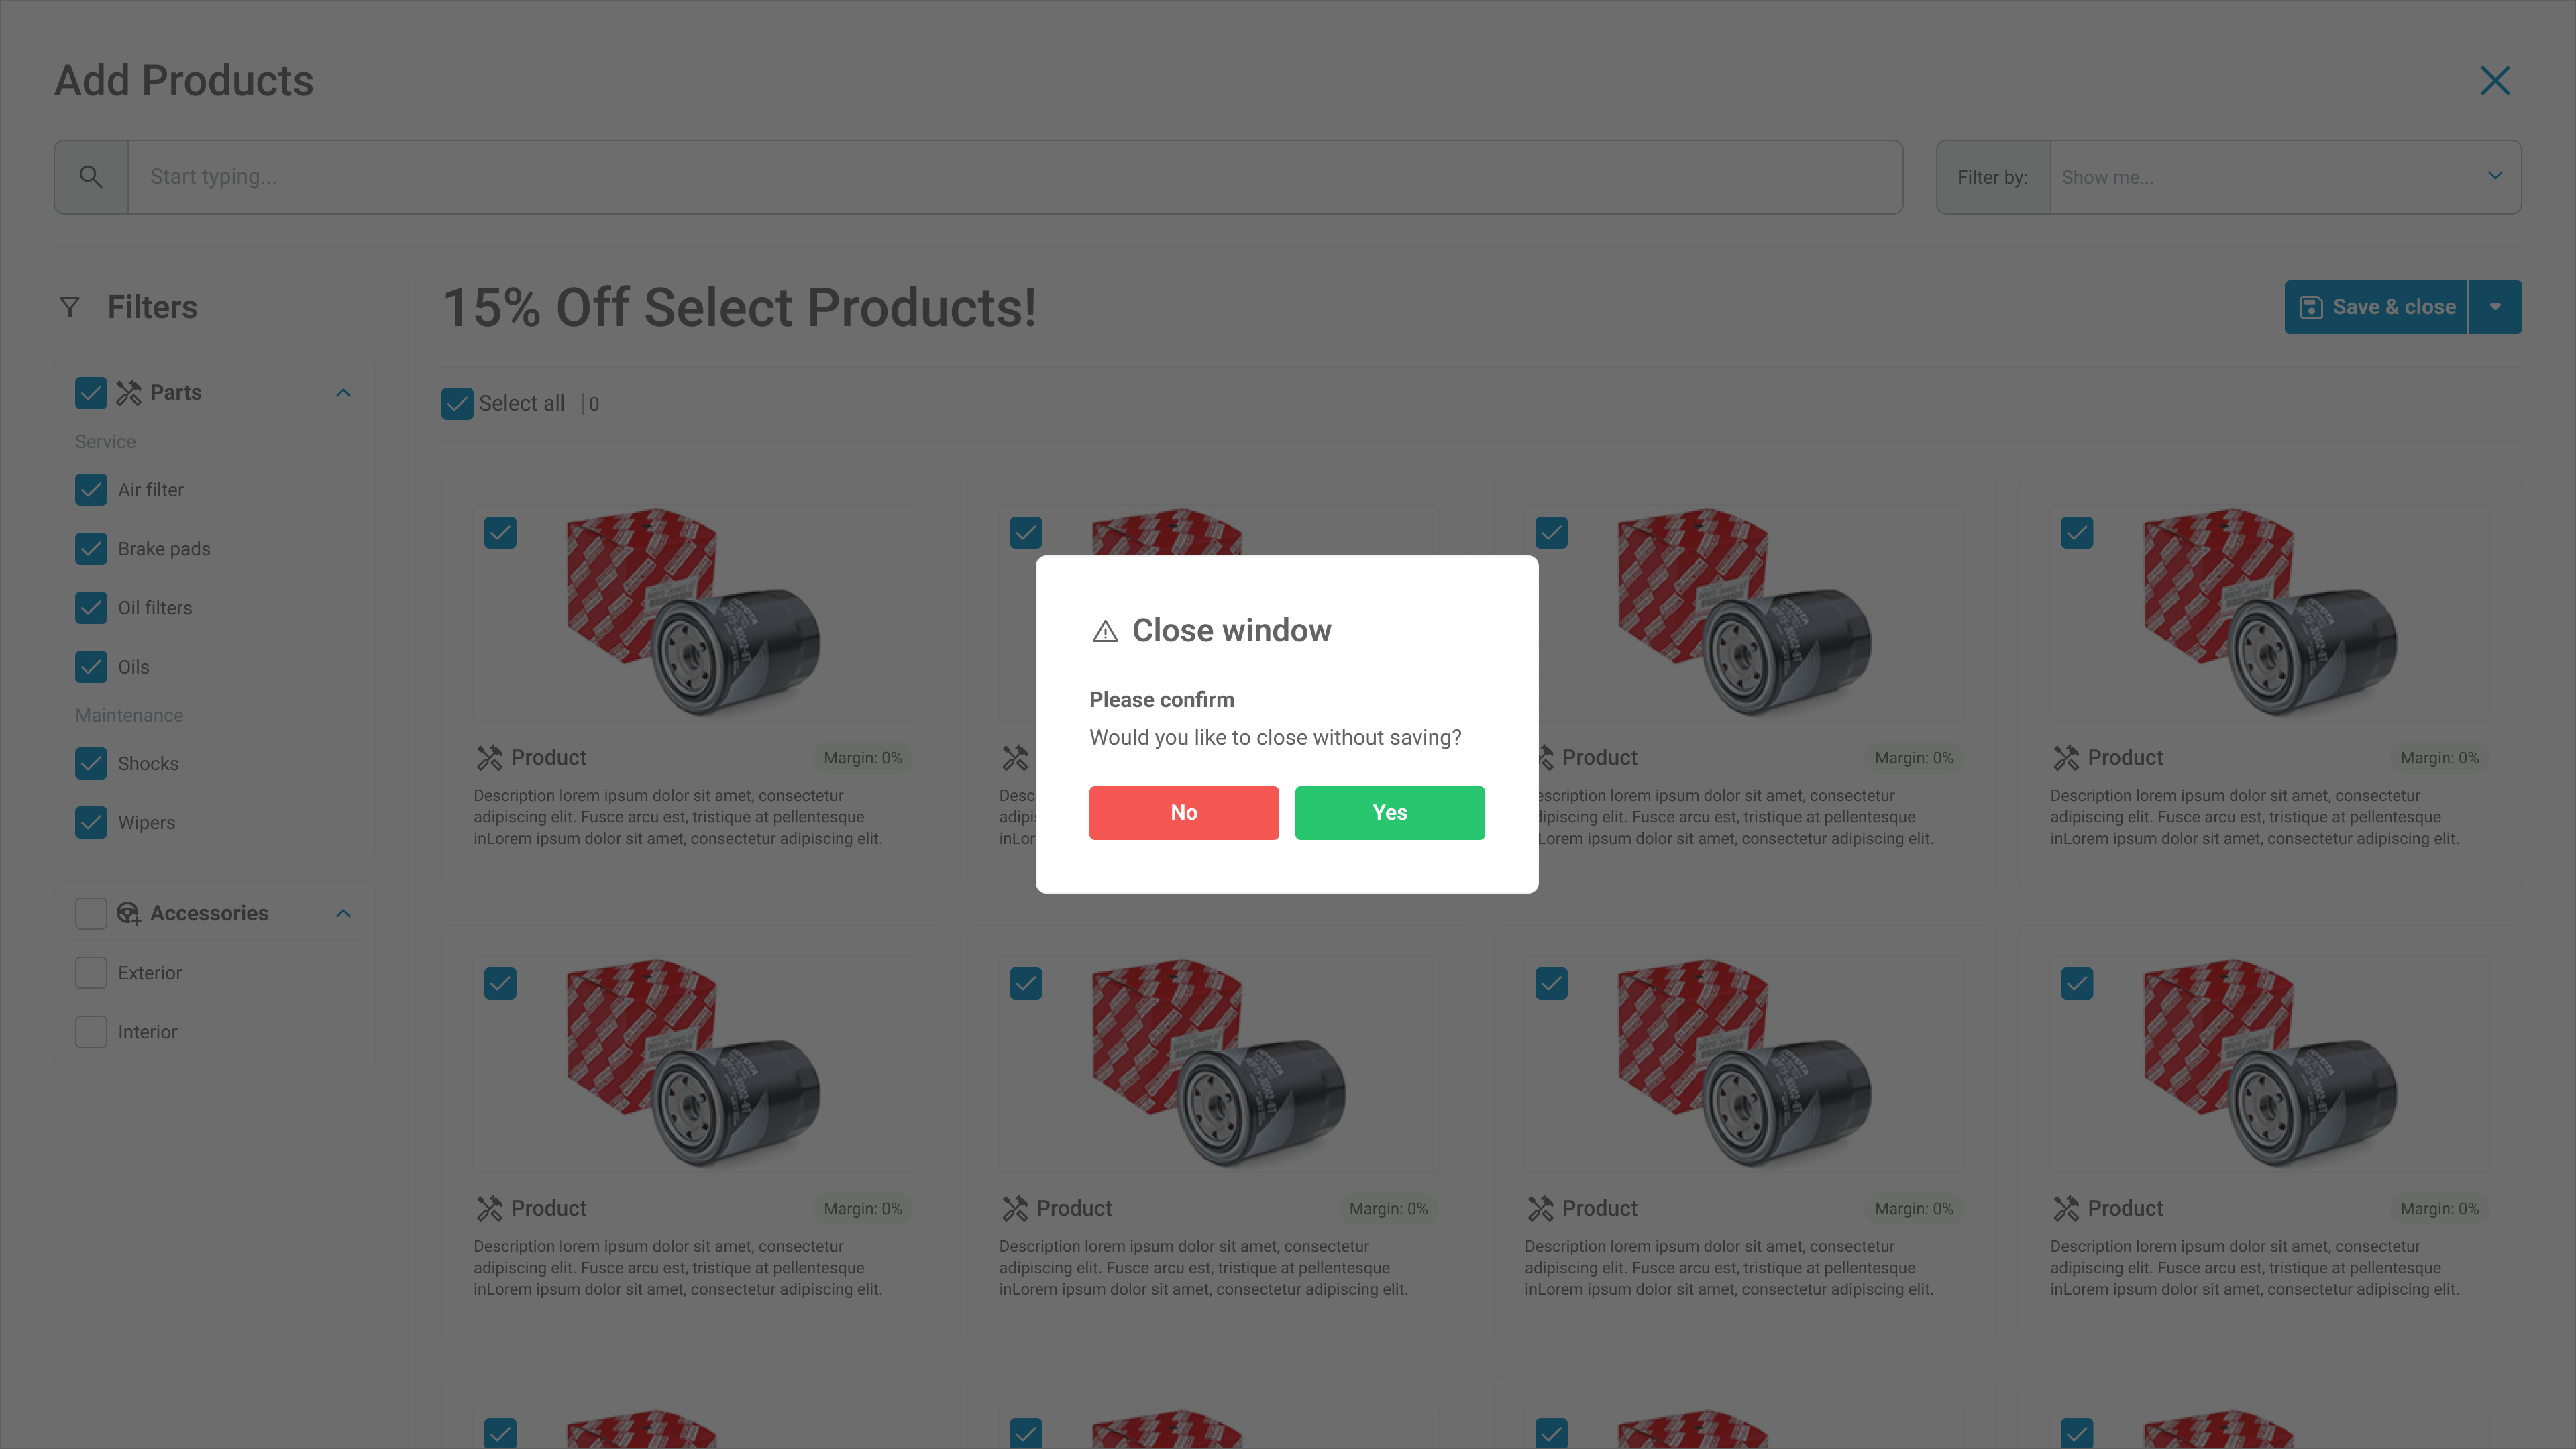This screenshot has height=1449, width=2576.
Task: Open the Save & close dropdown arrow
Action: [x=2495, y=307]
